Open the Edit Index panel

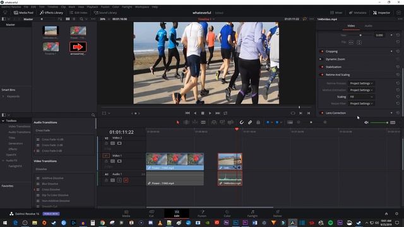coord(78,13)
